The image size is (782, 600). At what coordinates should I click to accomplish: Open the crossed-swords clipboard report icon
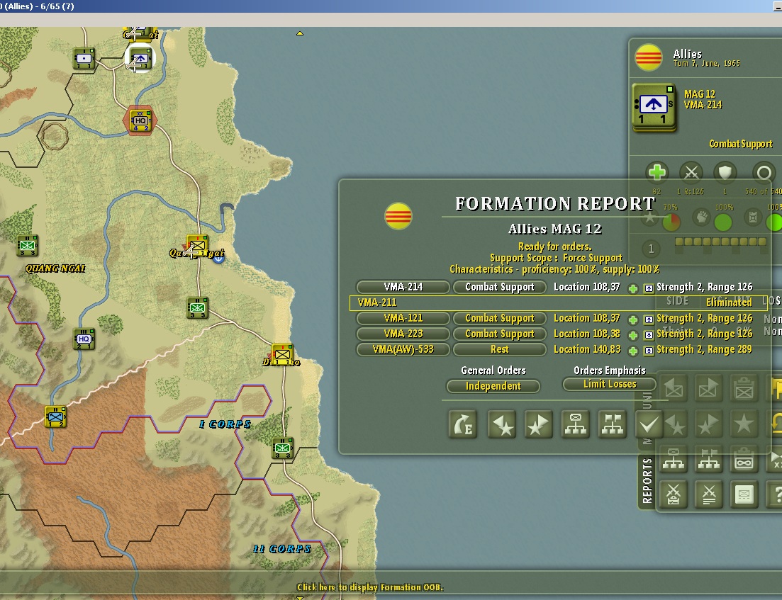click(674, 494)
